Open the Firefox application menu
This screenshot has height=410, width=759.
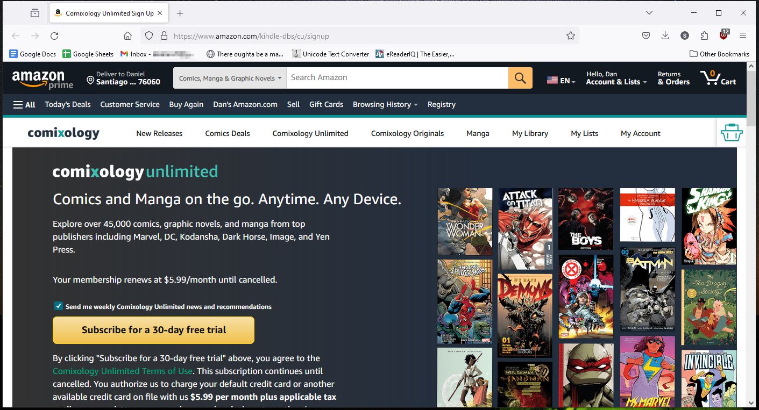pos(743,36)
